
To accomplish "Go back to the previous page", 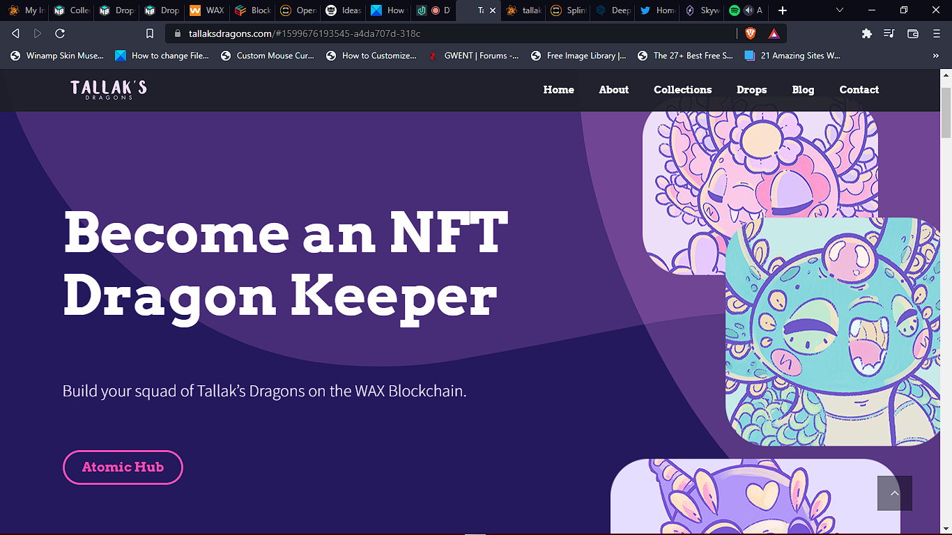I will click(15, 33).
